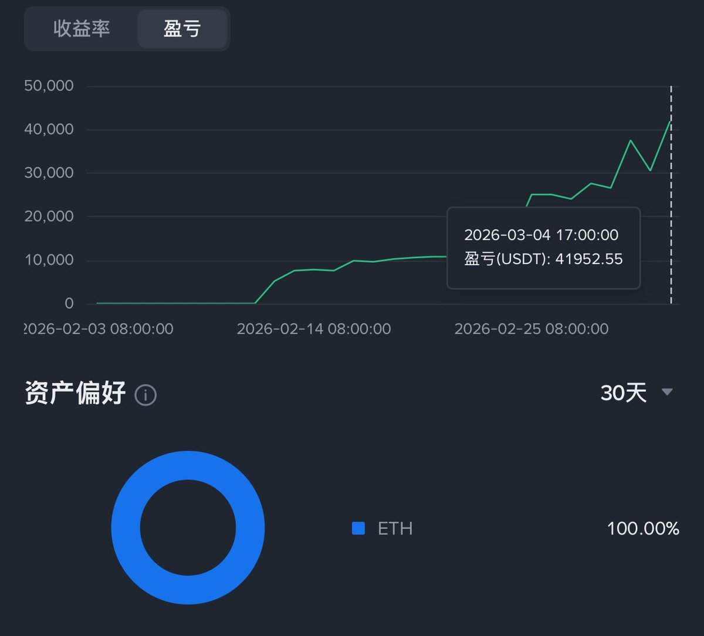Switch to the 收益率 tab
704x636 pixels.
[x=82, y=29]
